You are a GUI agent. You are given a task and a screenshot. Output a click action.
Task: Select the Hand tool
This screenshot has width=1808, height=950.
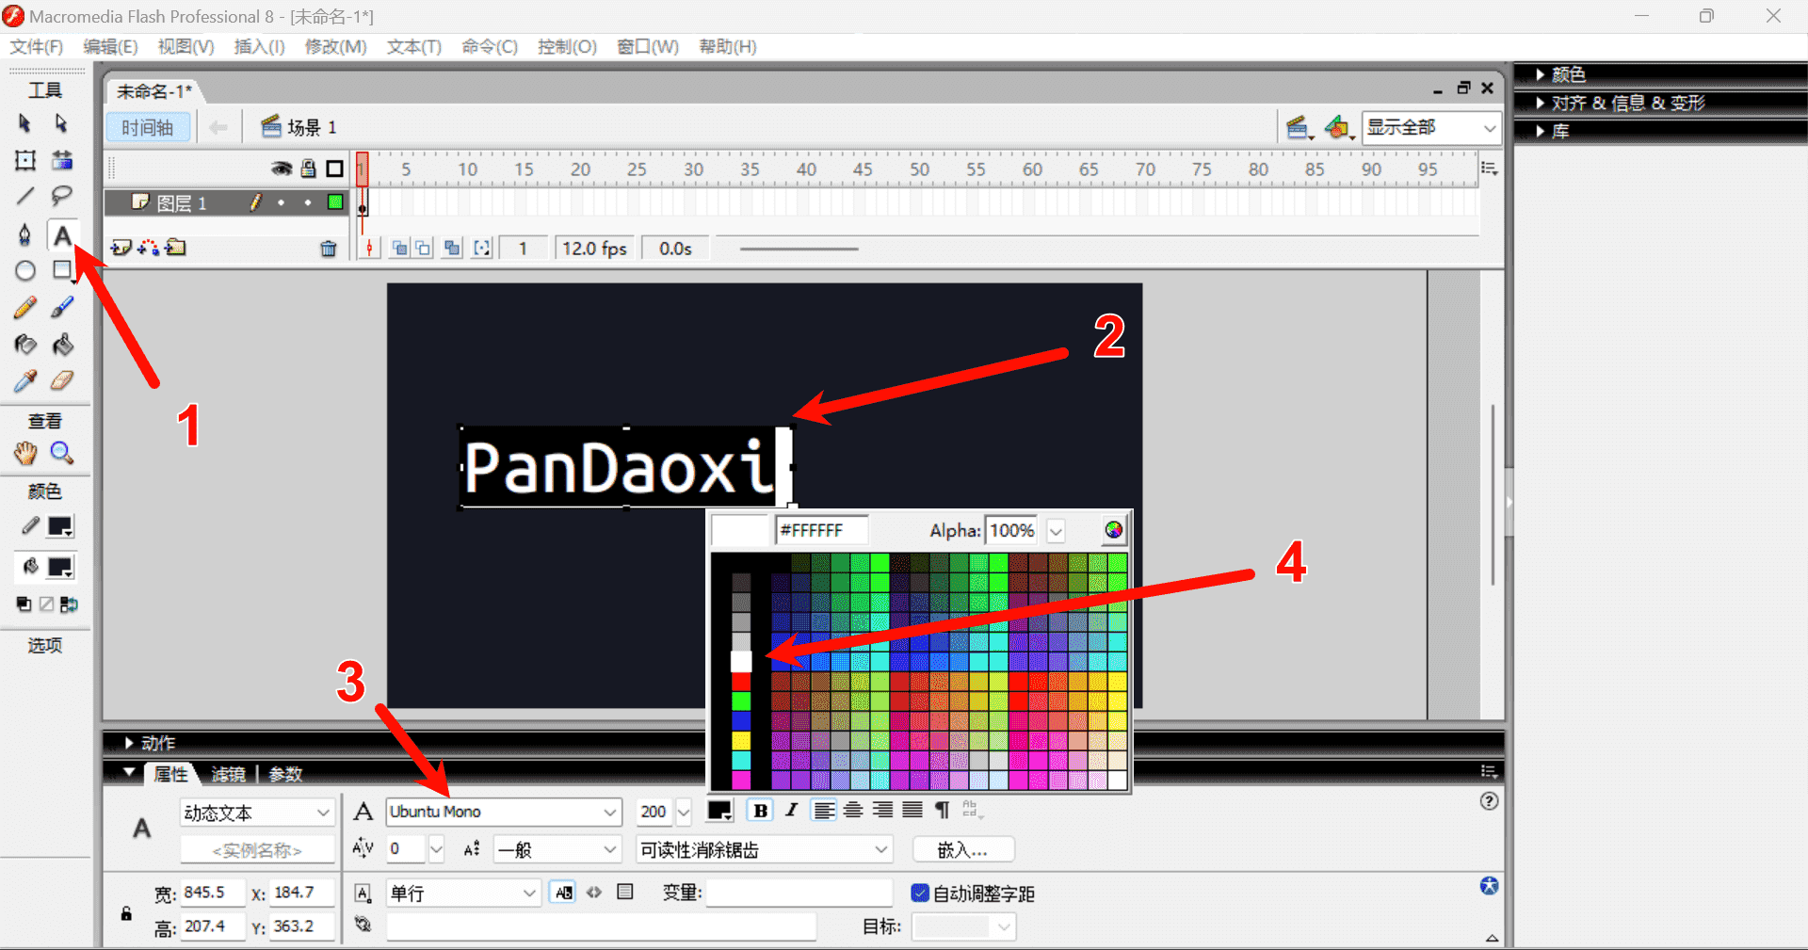25,454
